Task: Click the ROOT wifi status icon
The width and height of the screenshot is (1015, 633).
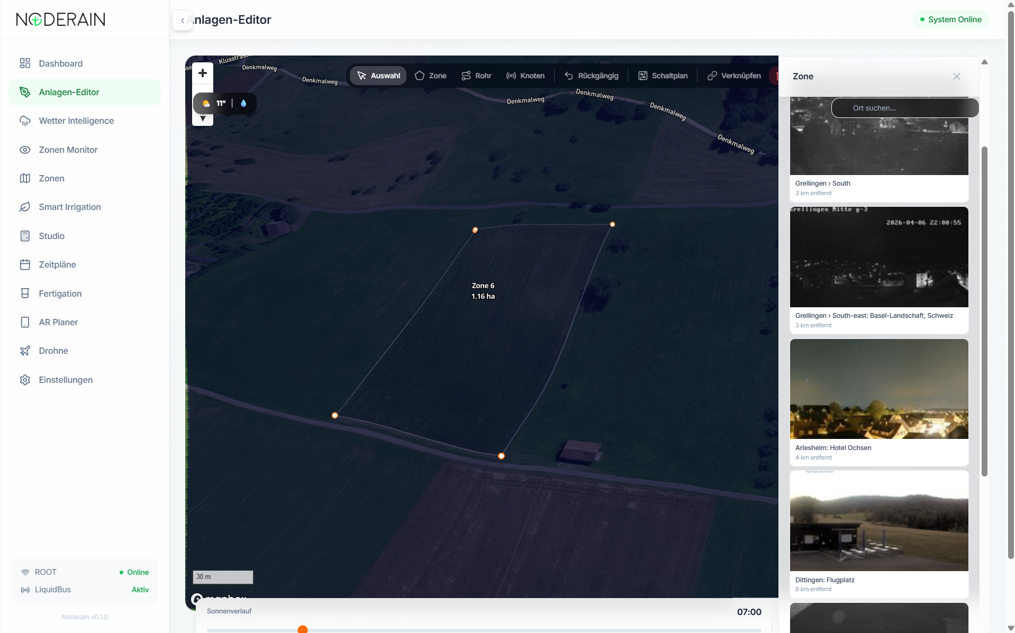Action: (25, 572)
